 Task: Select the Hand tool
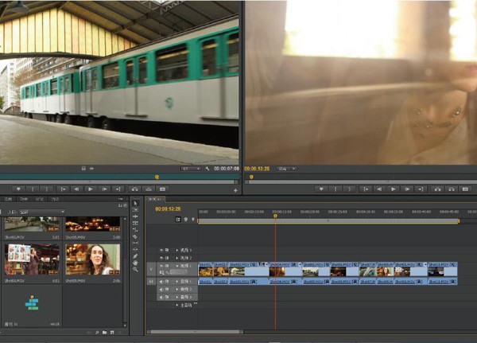pos(136,263)
